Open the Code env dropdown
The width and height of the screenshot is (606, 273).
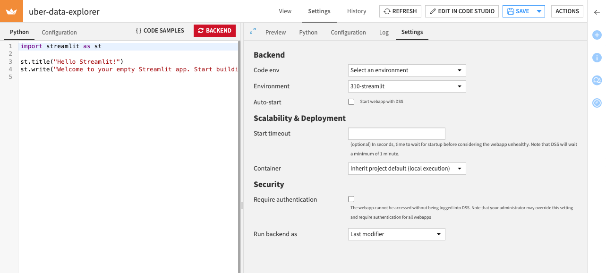tap(407, 70)
